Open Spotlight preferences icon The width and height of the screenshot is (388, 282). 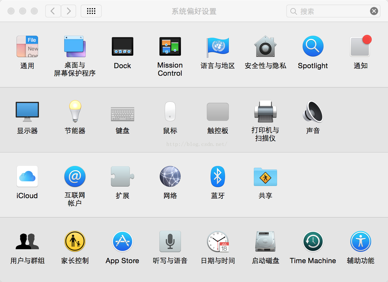[313, 46]
